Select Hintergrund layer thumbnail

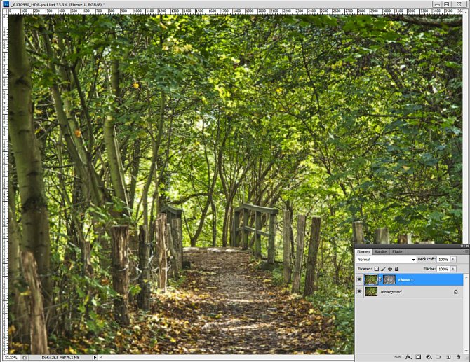(x=371, y=291)
